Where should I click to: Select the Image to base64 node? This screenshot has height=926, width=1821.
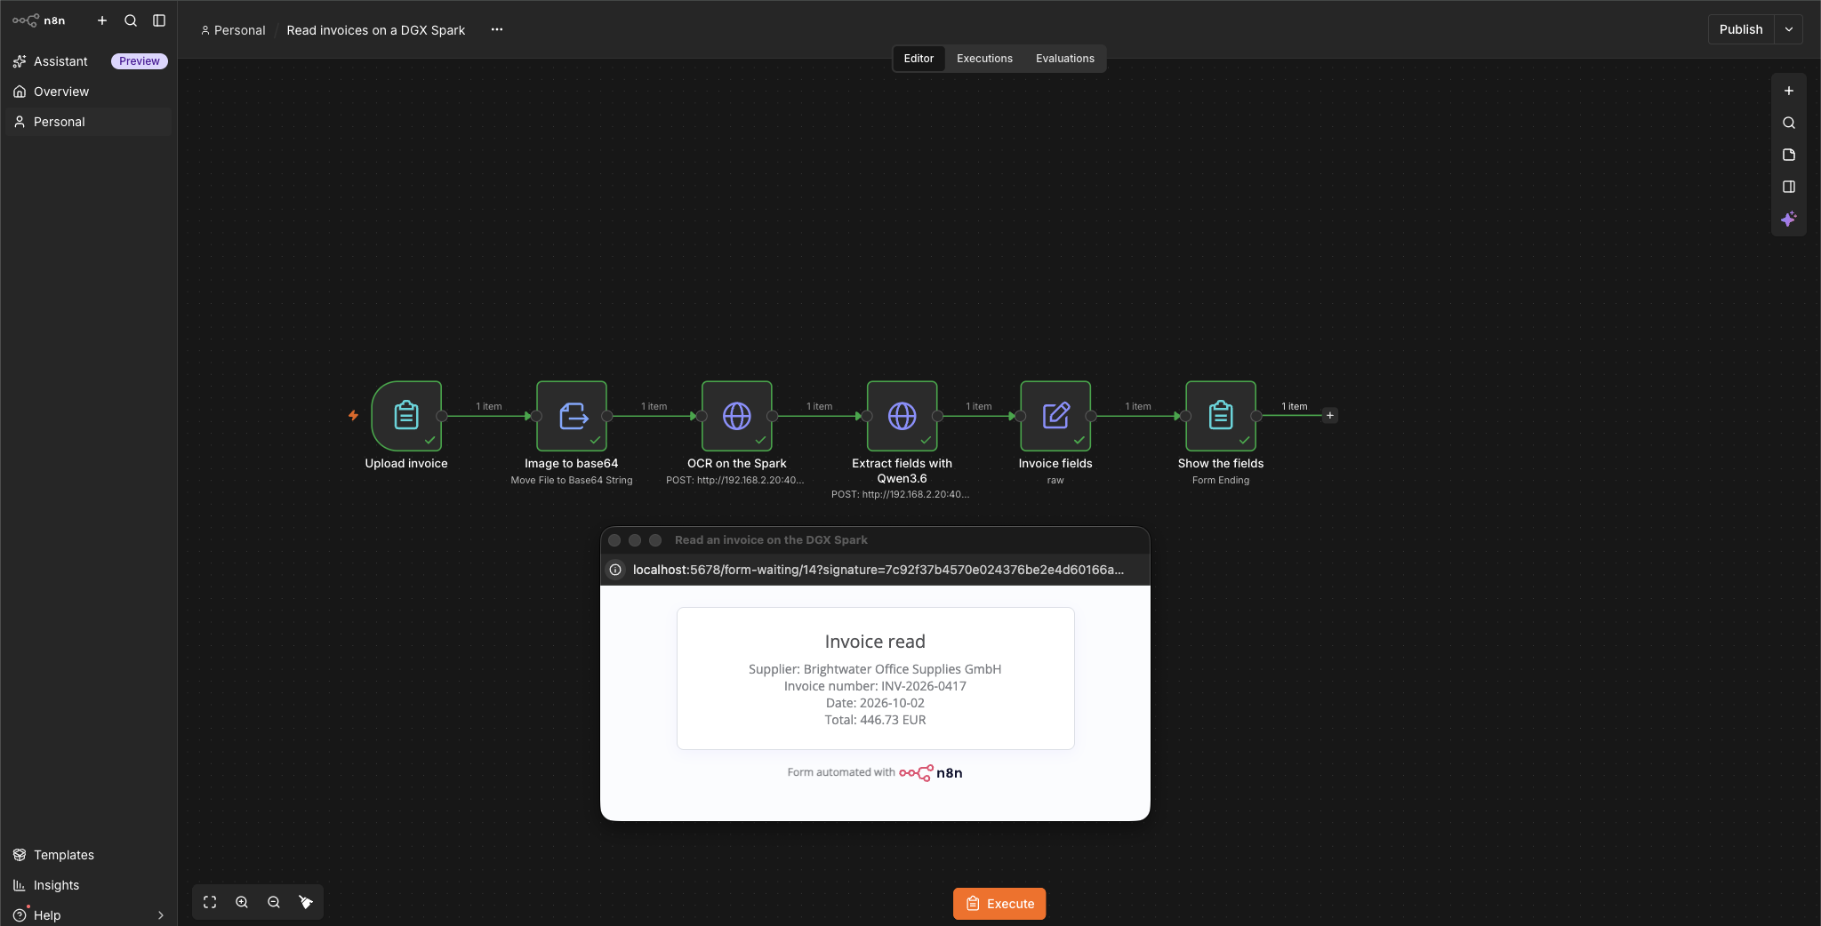click(x=572, y=416)
